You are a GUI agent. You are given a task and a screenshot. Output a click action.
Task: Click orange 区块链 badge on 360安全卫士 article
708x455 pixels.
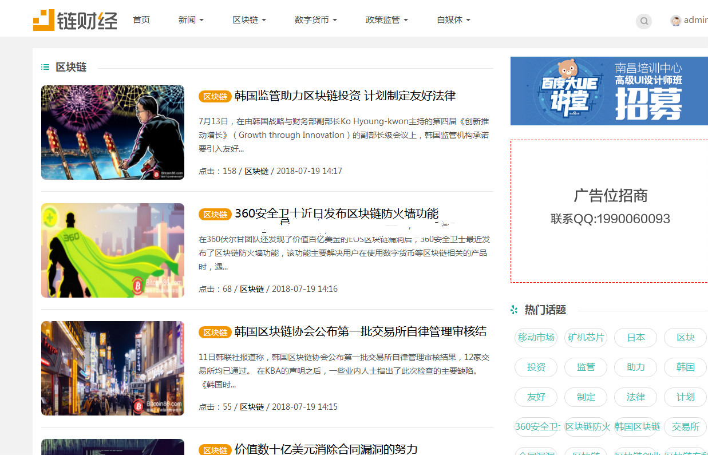215,215
